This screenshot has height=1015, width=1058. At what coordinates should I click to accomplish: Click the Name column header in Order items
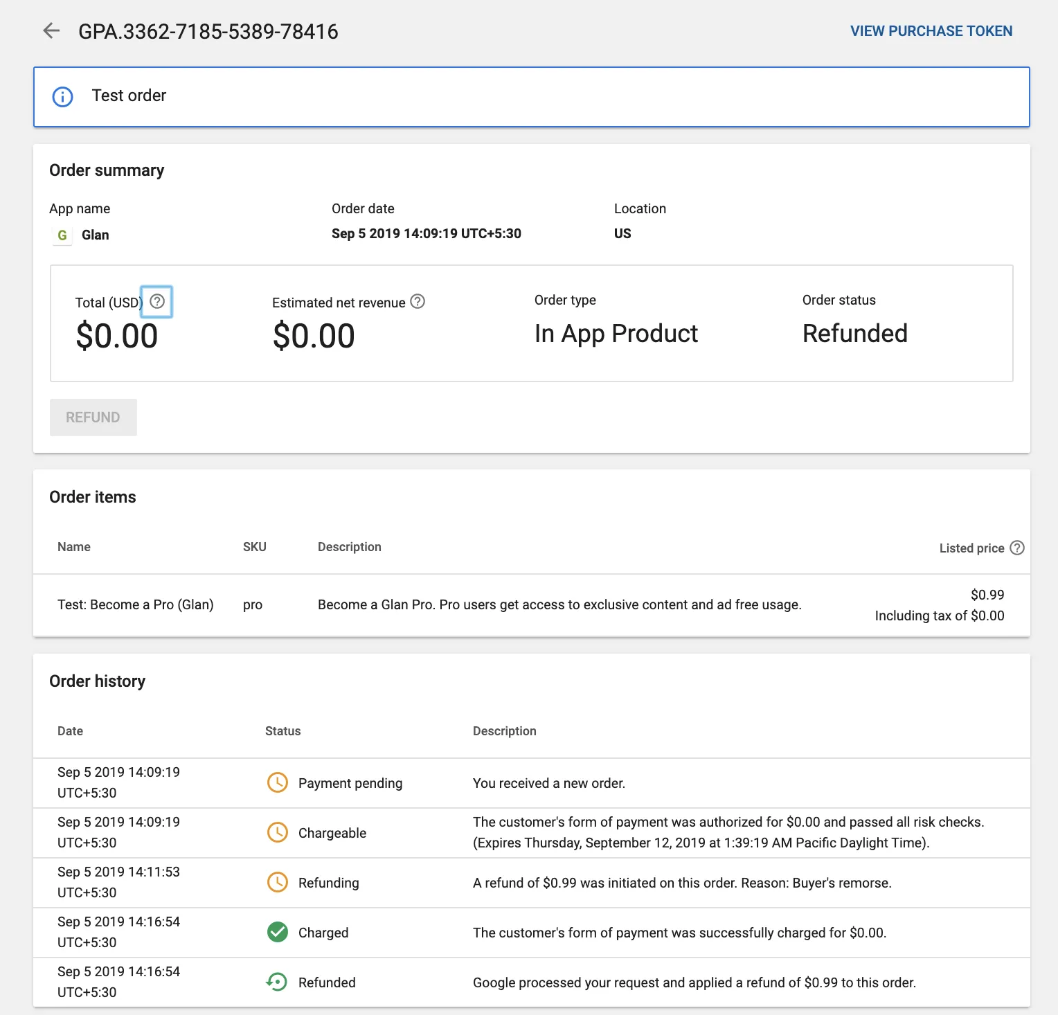(74, 547)
